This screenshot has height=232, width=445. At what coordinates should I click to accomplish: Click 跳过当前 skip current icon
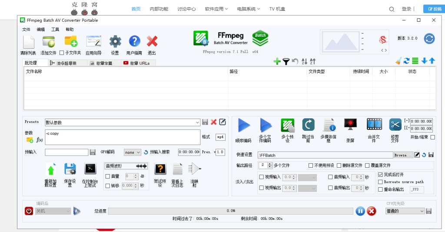click(308, 125)
